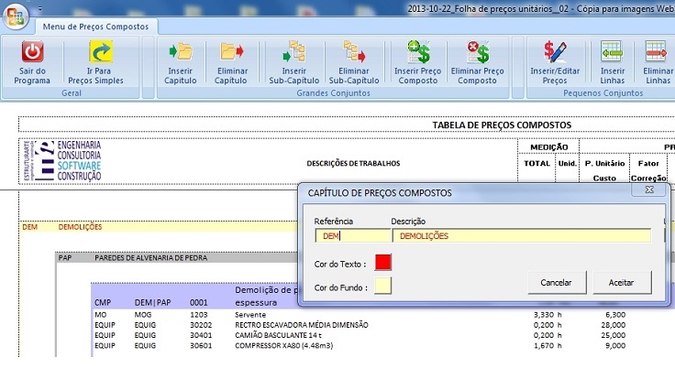Click Eliminar Linhas icon
The image size is (675, 379).
pos(657,52)
